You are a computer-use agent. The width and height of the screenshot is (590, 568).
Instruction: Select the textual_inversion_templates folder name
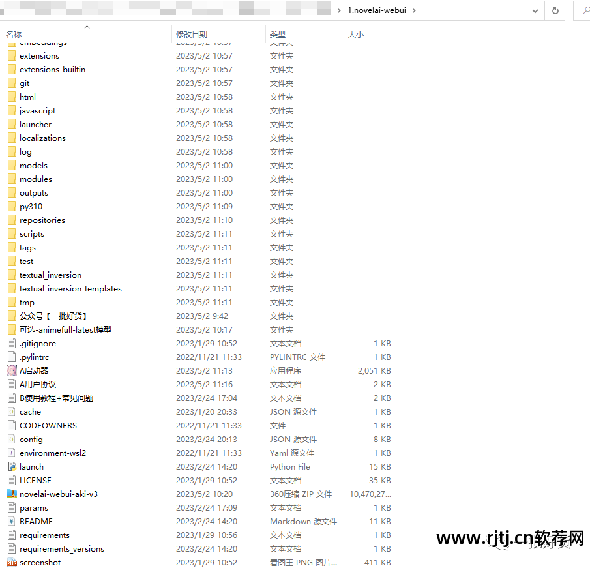[x=70, y=289]
